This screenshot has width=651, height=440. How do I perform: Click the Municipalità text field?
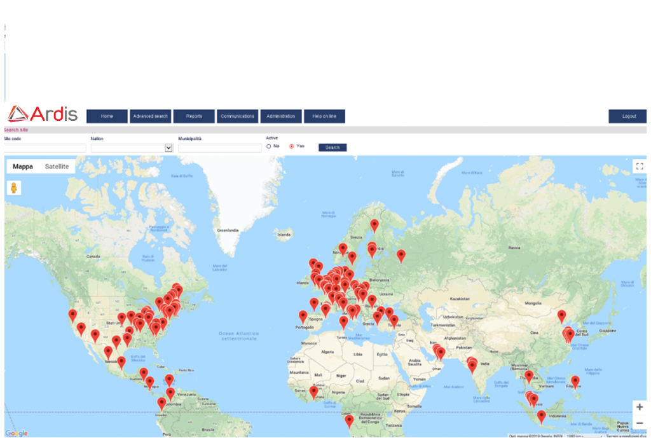pyautogui.click(x=219, y=148)
